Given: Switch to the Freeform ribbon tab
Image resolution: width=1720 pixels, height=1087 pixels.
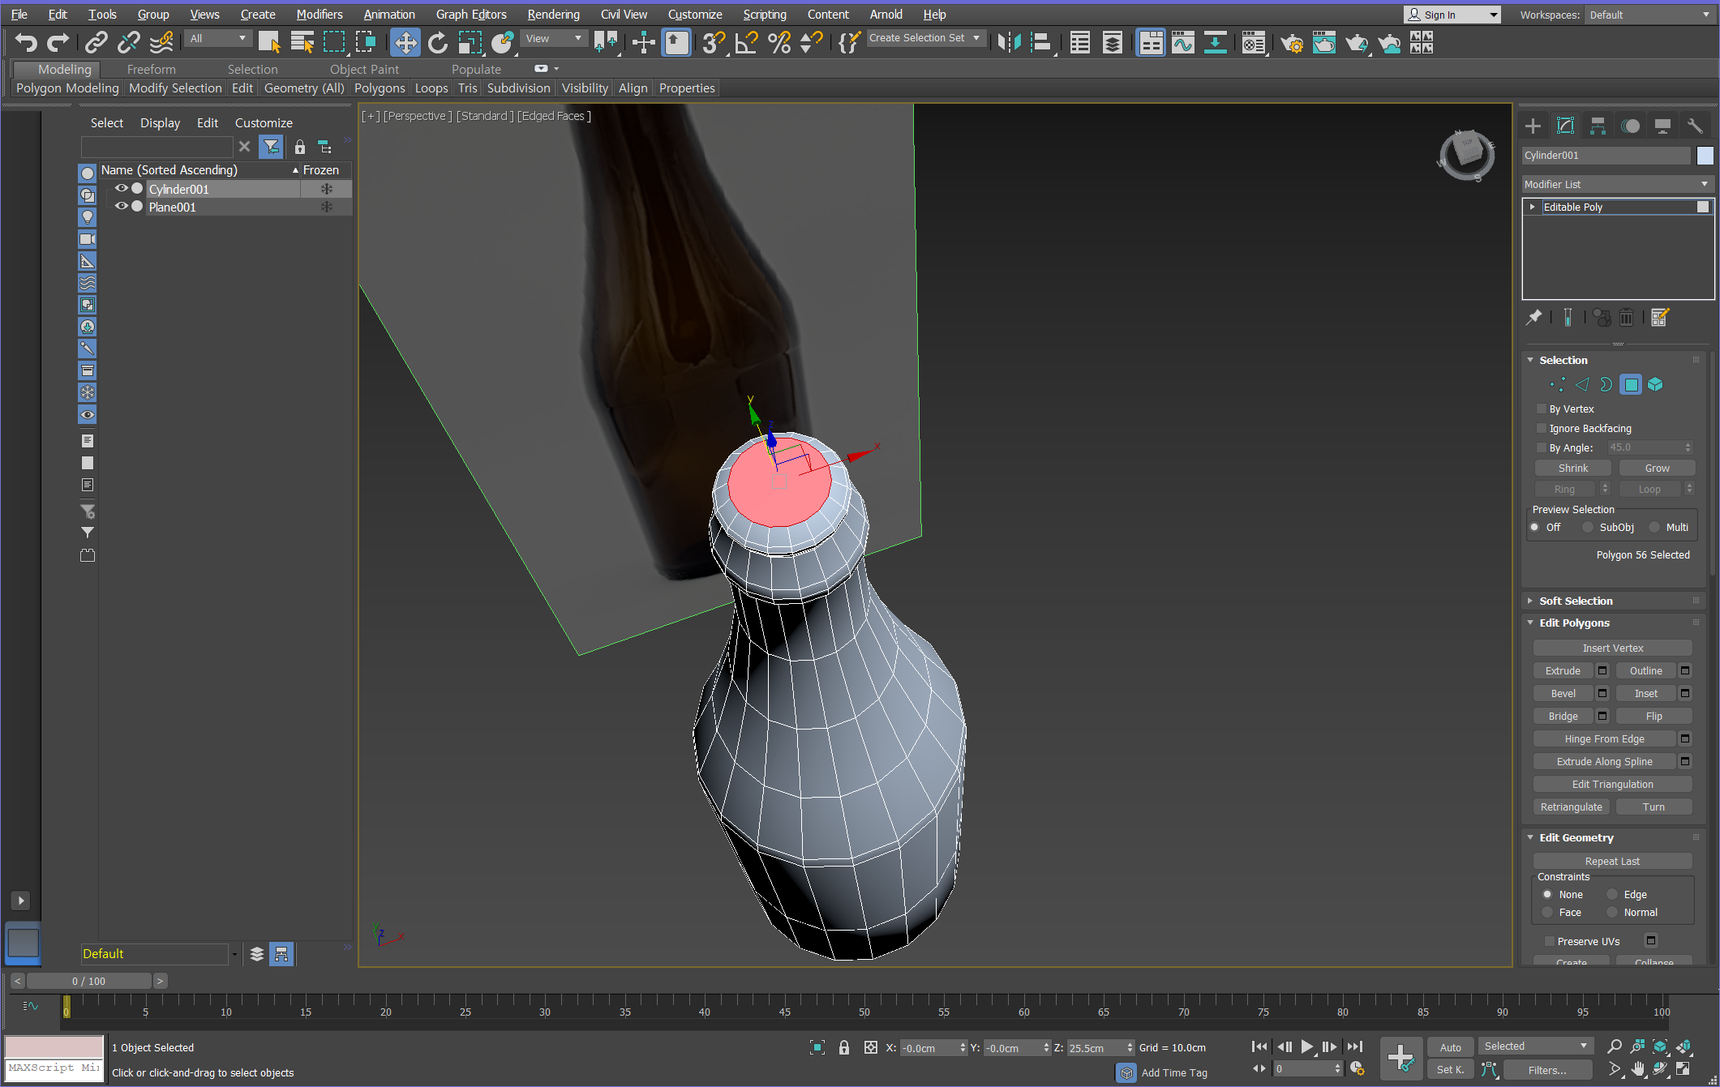Looking at the screenshot, I should click(151, 69).
